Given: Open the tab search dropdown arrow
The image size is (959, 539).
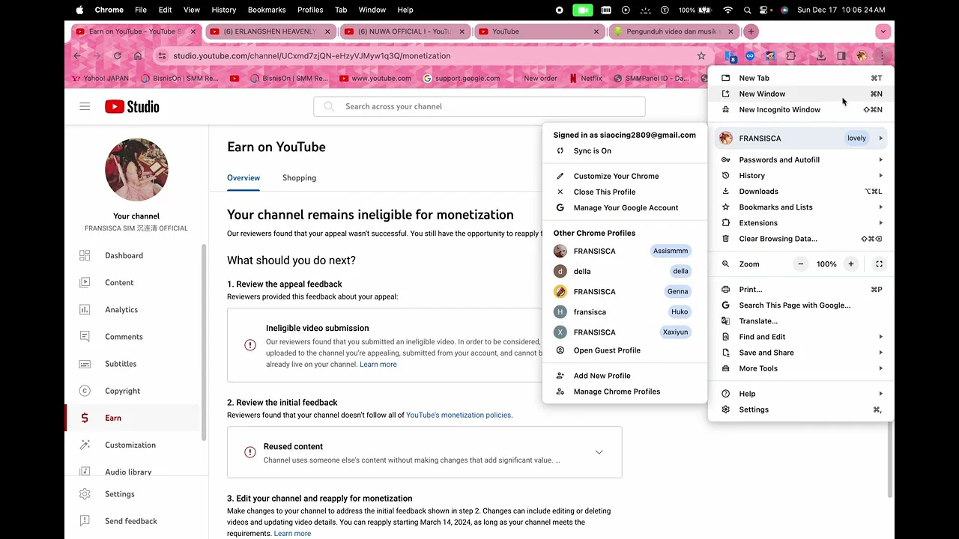Looking at the screenshot, I should (x=883, y=31).
